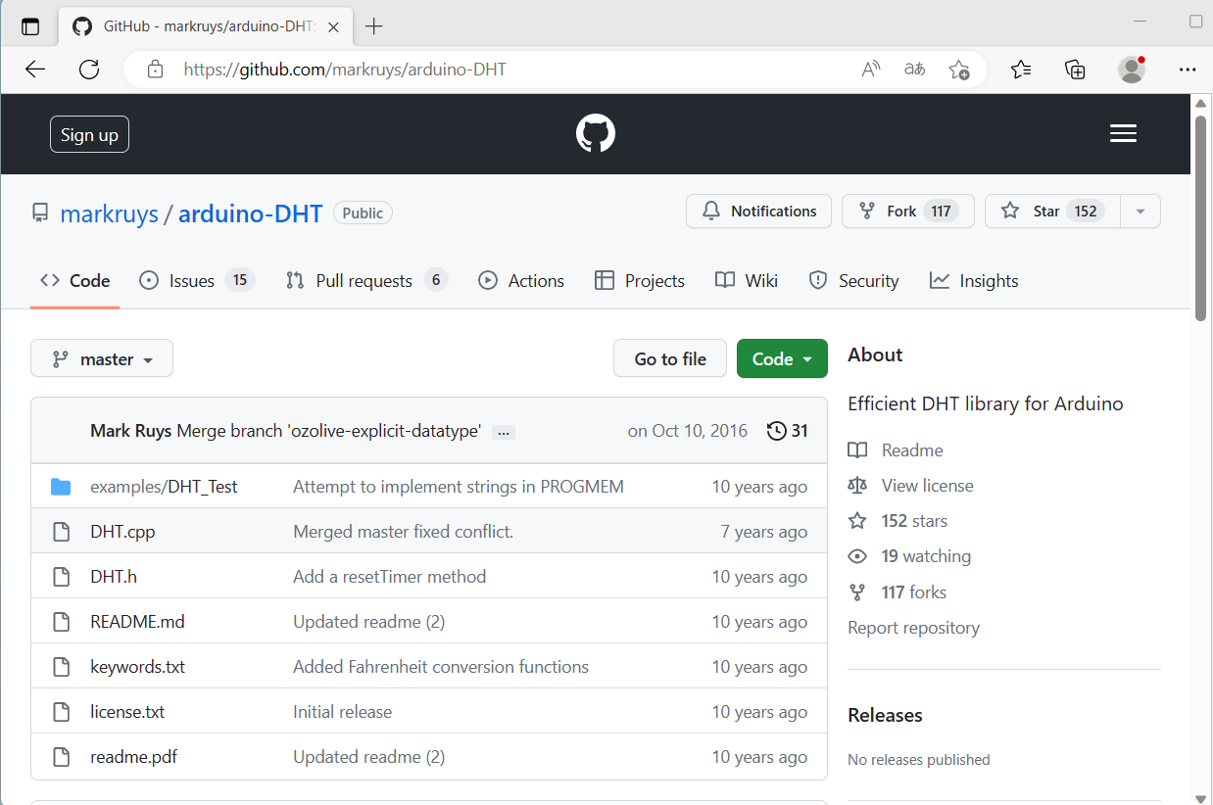Open the Releases heading link
Image resolution: width=1213 pixels, height=805 pixels.
point(885,715)
